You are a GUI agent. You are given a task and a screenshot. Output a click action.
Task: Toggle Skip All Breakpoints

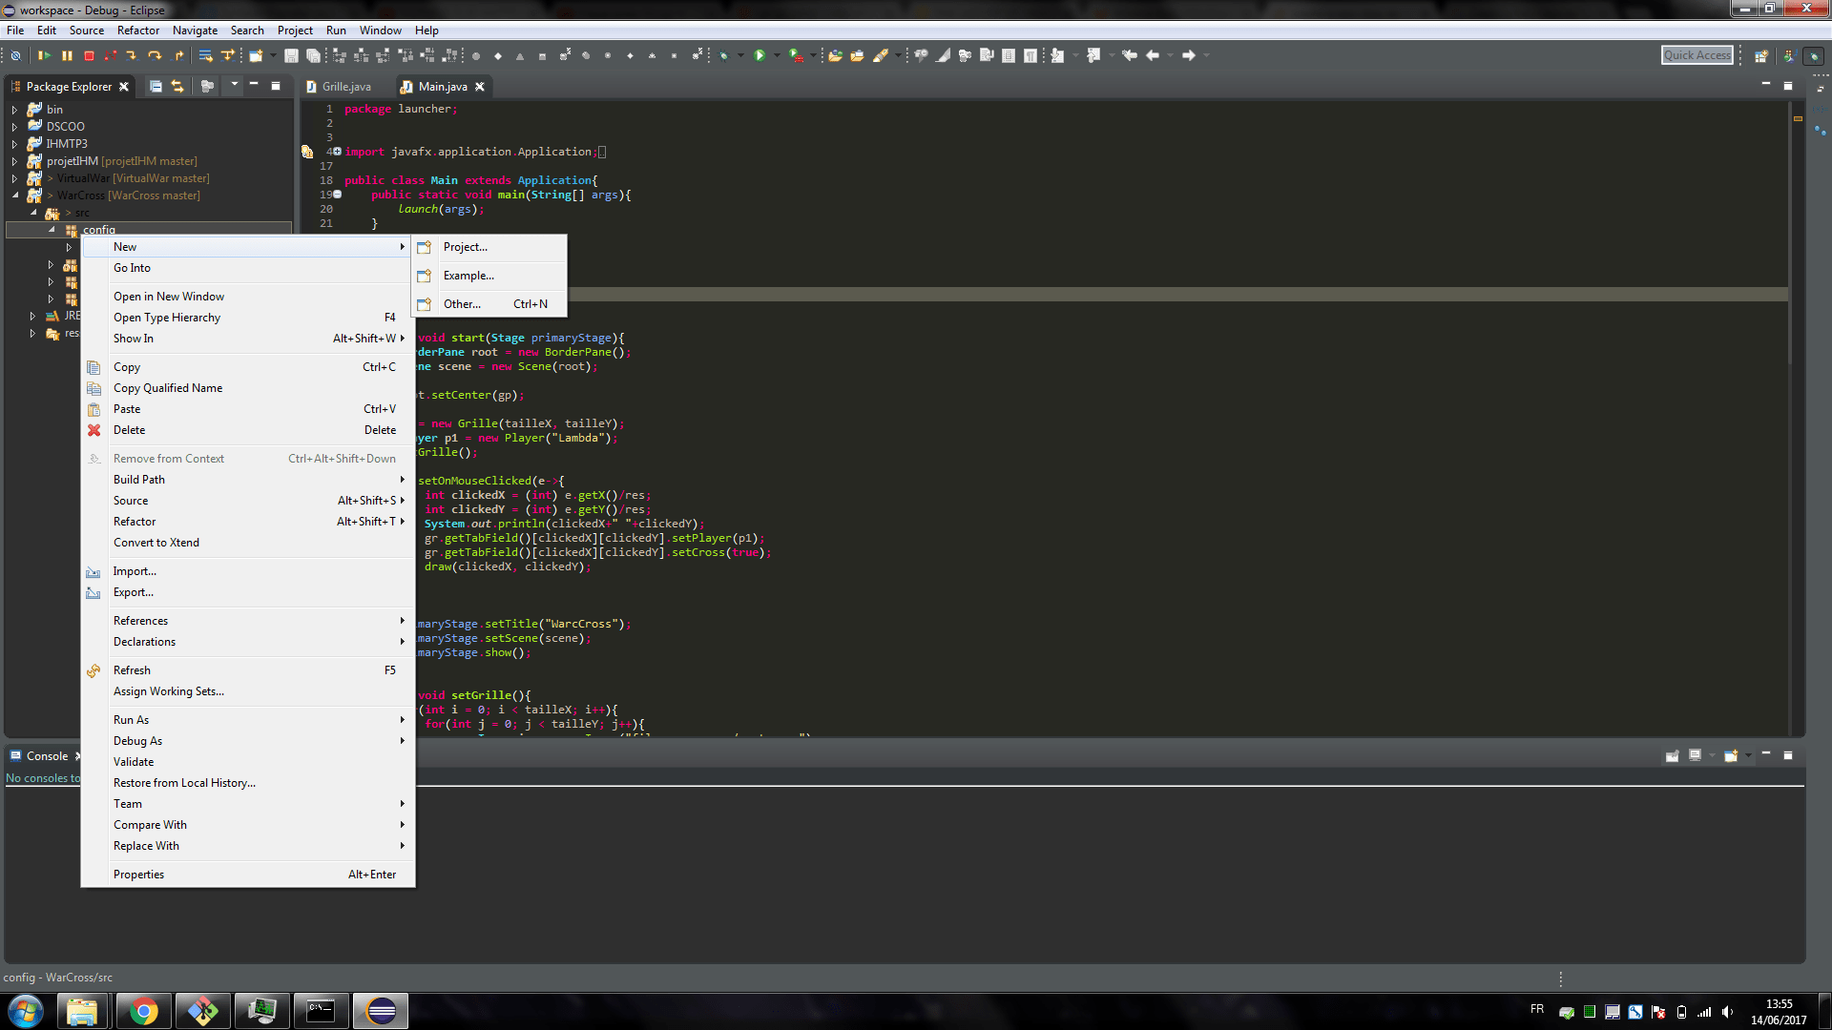point(15,55)
